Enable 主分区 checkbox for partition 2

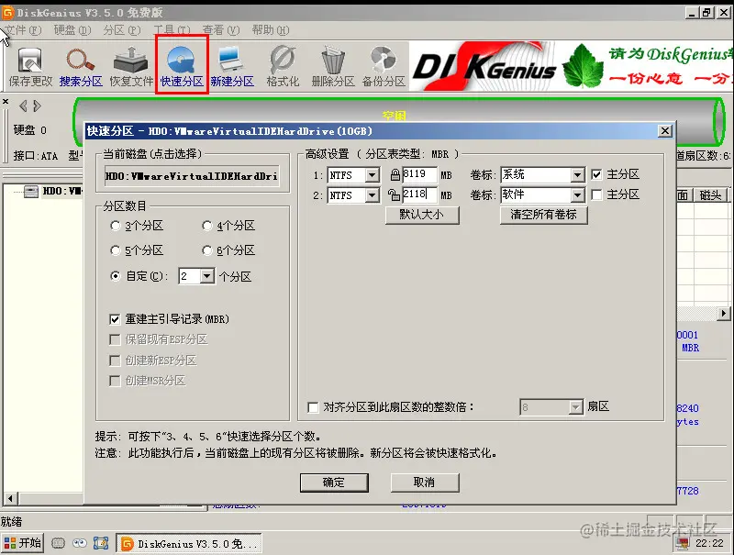(x=596, y=194)
